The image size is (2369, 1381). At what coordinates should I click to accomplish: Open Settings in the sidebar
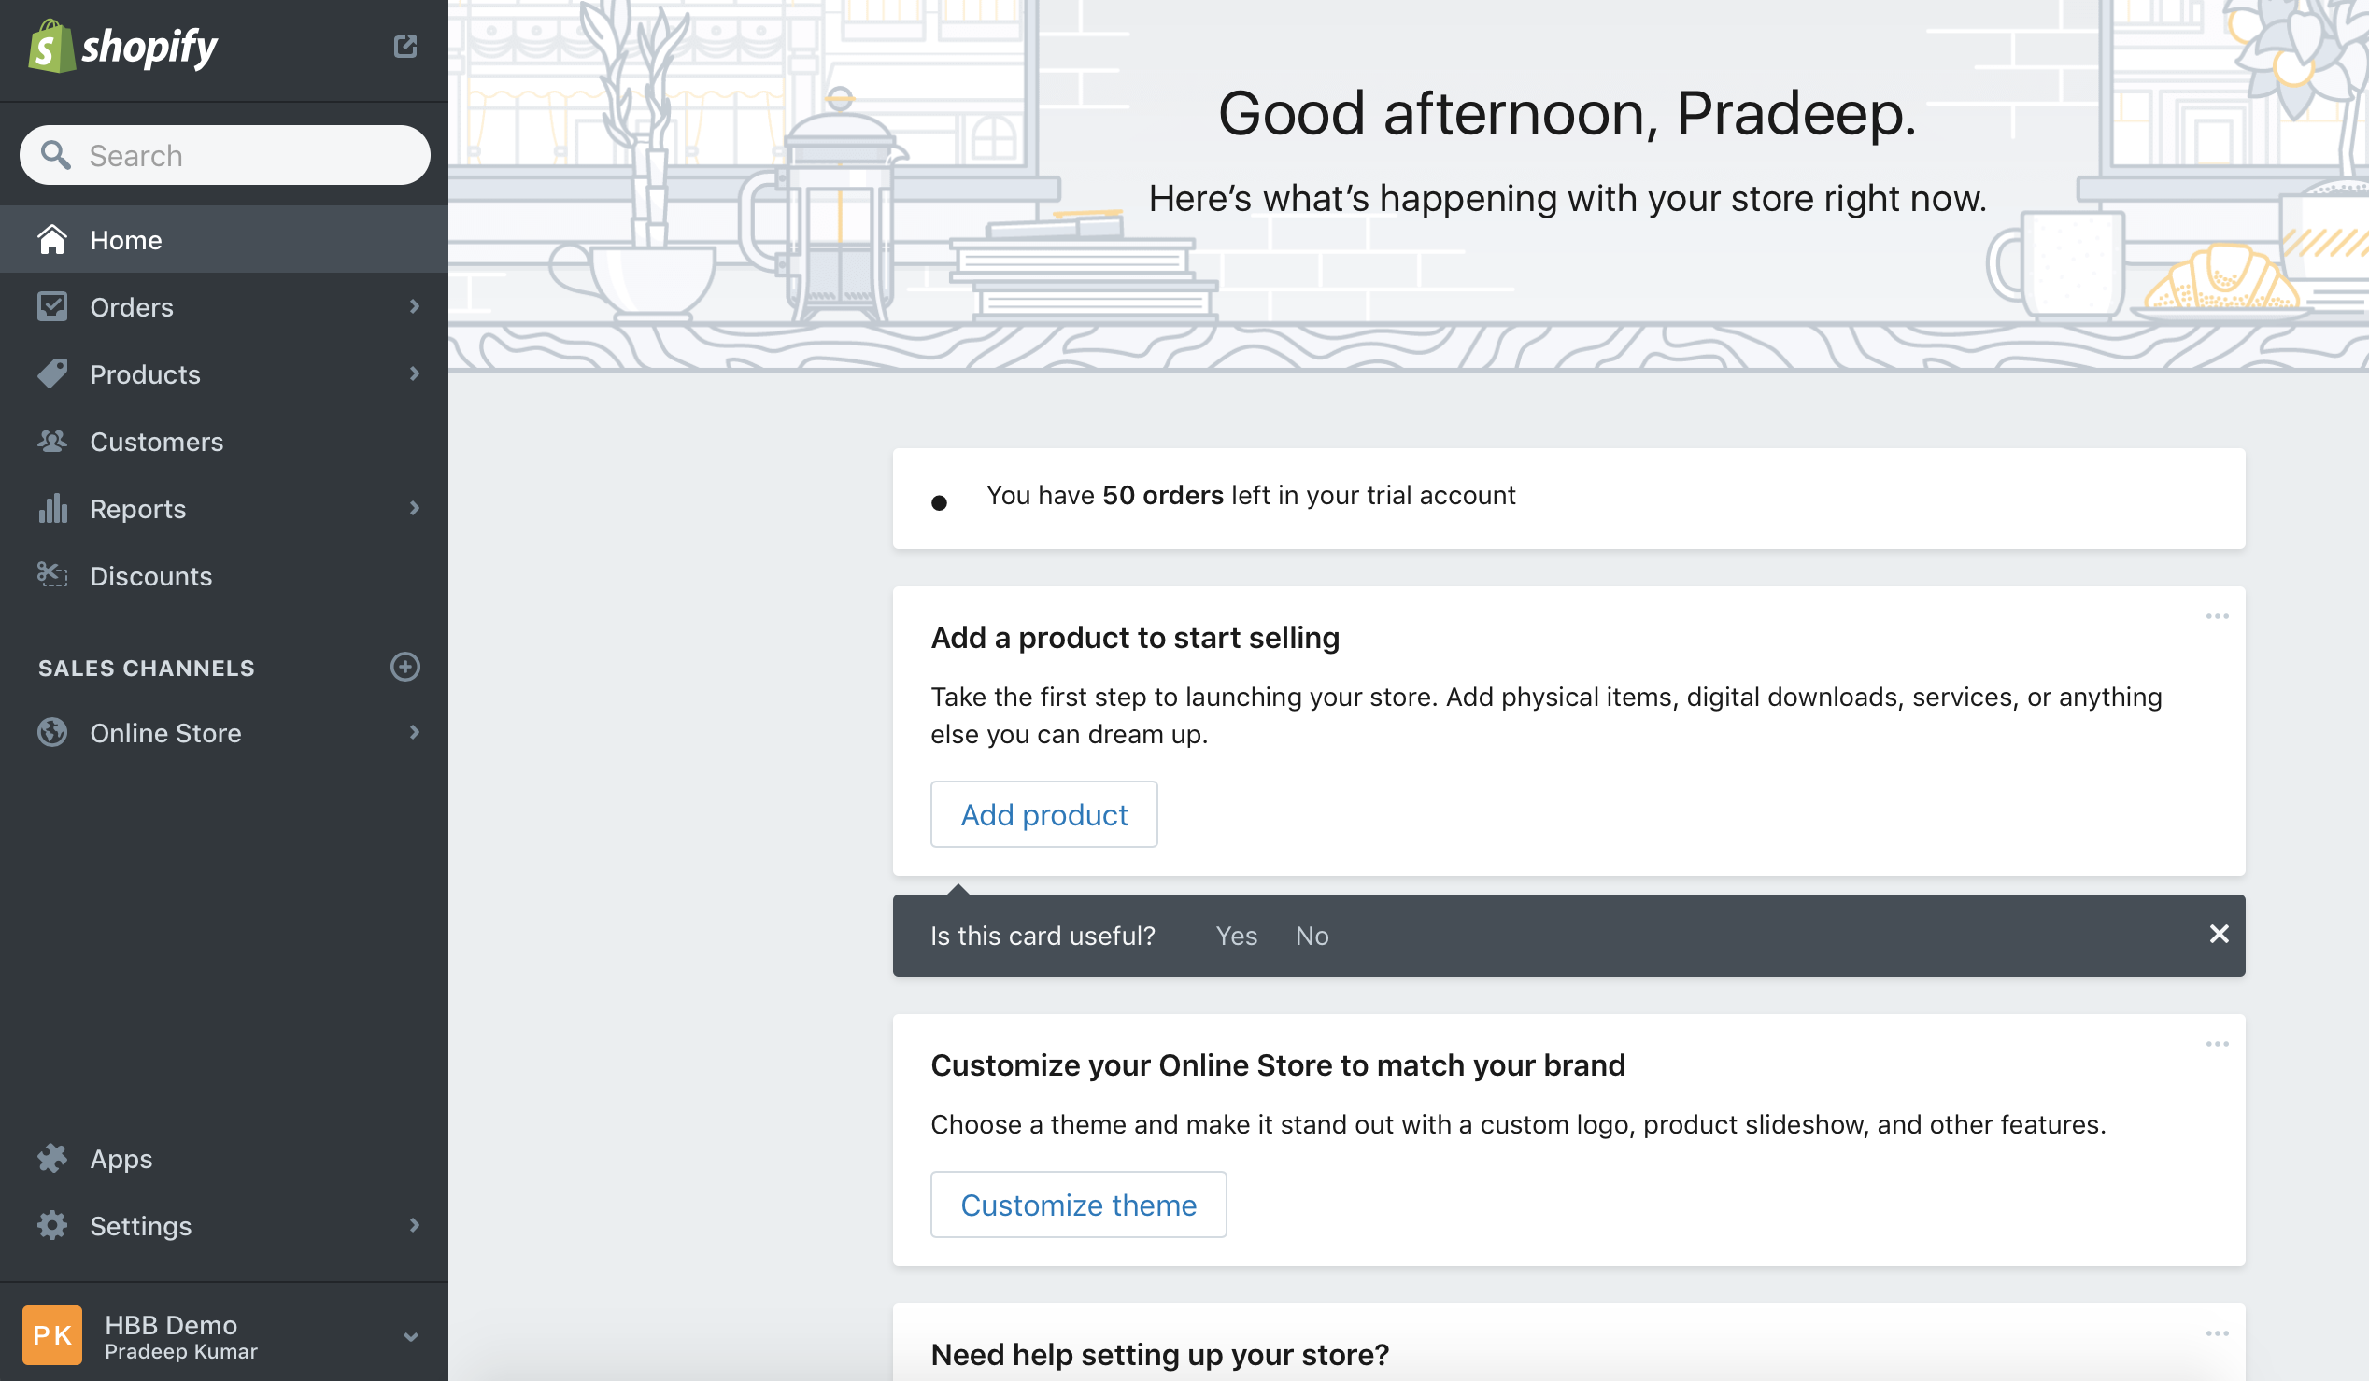[224, 1225]
